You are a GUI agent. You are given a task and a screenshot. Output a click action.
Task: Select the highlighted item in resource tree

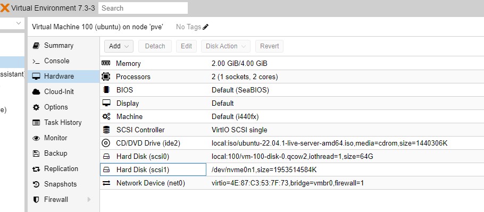pos(12,62)
